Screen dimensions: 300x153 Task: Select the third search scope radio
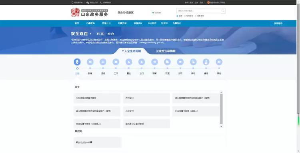(x=196, y=16)
